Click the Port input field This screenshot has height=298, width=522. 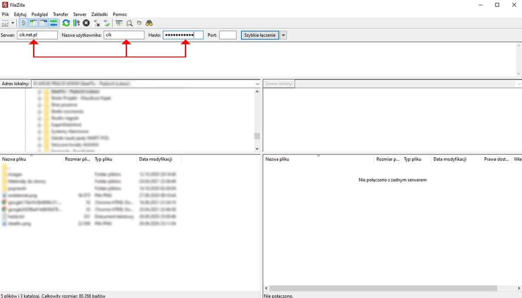coord(228,35)
